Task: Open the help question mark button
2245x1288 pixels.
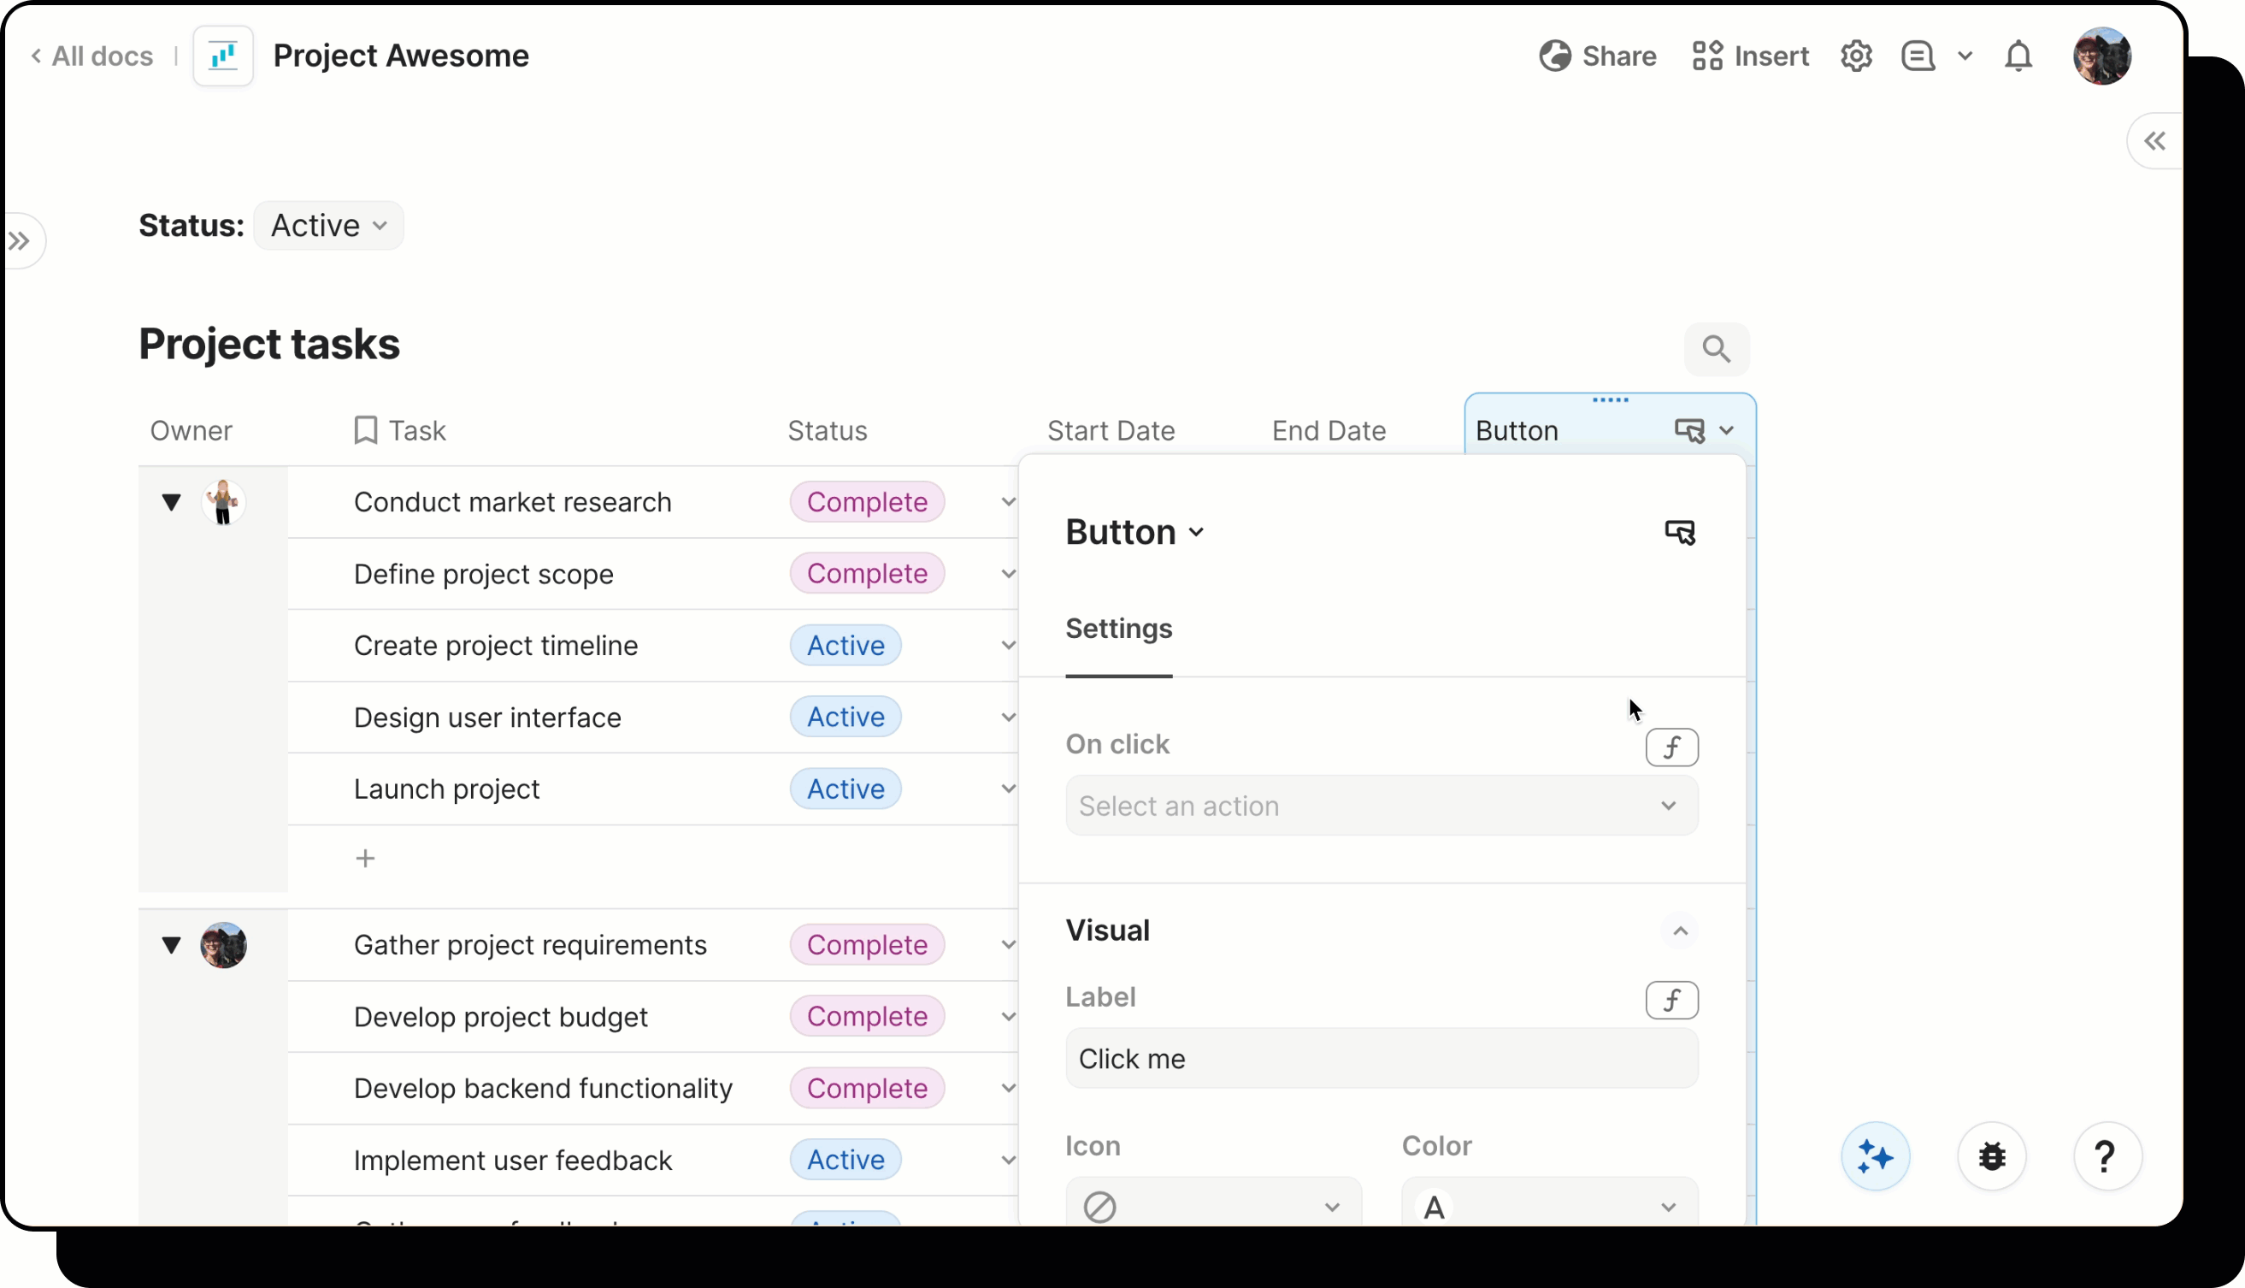Action: [x=2107, y=1156]
